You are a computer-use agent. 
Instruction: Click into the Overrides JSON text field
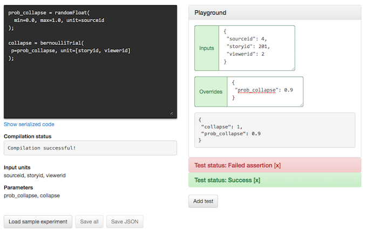(265, 92)
